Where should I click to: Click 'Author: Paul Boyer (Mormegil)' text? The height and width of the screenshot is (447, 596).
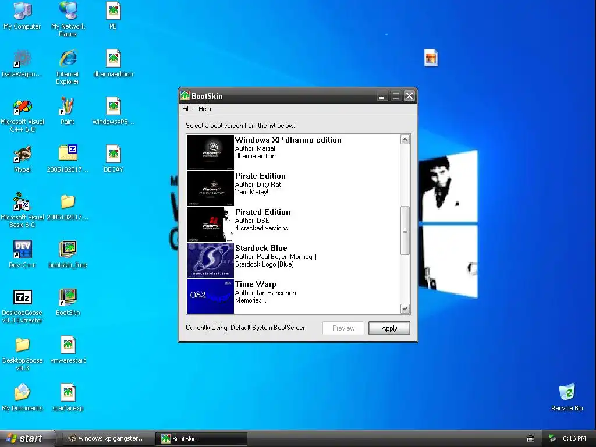[275, 257]
